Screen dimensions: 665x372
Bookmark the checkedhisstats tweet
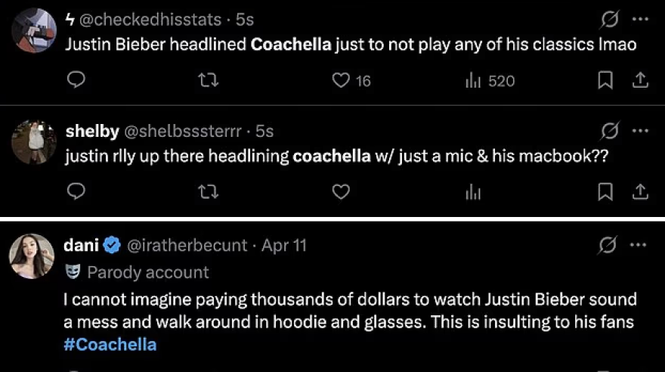coord(605,79)
